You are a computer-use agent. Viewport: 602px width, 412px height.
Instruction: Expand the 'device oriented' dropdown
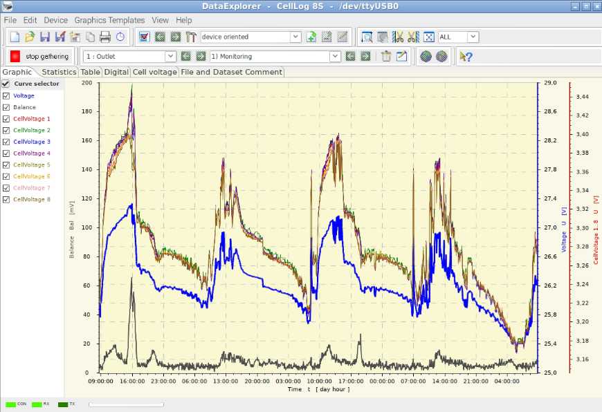click(295, 37)
